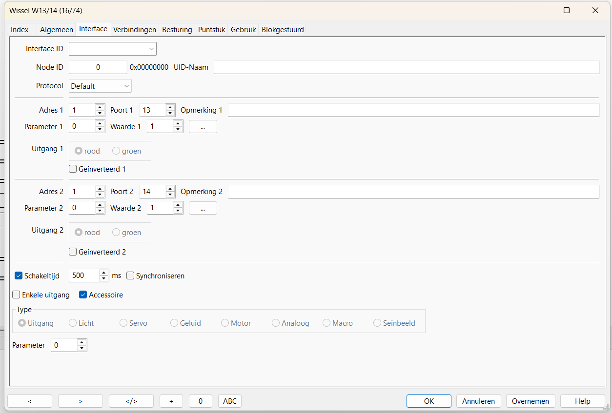The image size is (612, 413).
Task: Select the Licht type radio button
Action: 73,323
